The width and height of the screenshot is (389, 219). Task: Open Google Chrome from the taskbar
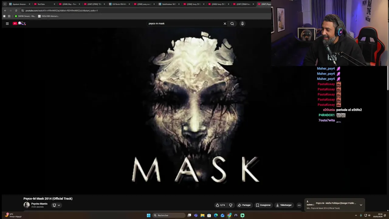pos(229,215)
